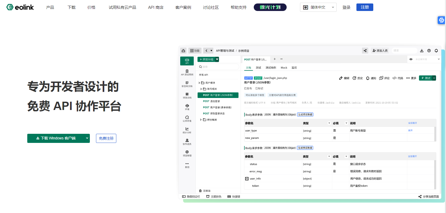Go to 价格 page
446x213 pixels.
(91, 7)
